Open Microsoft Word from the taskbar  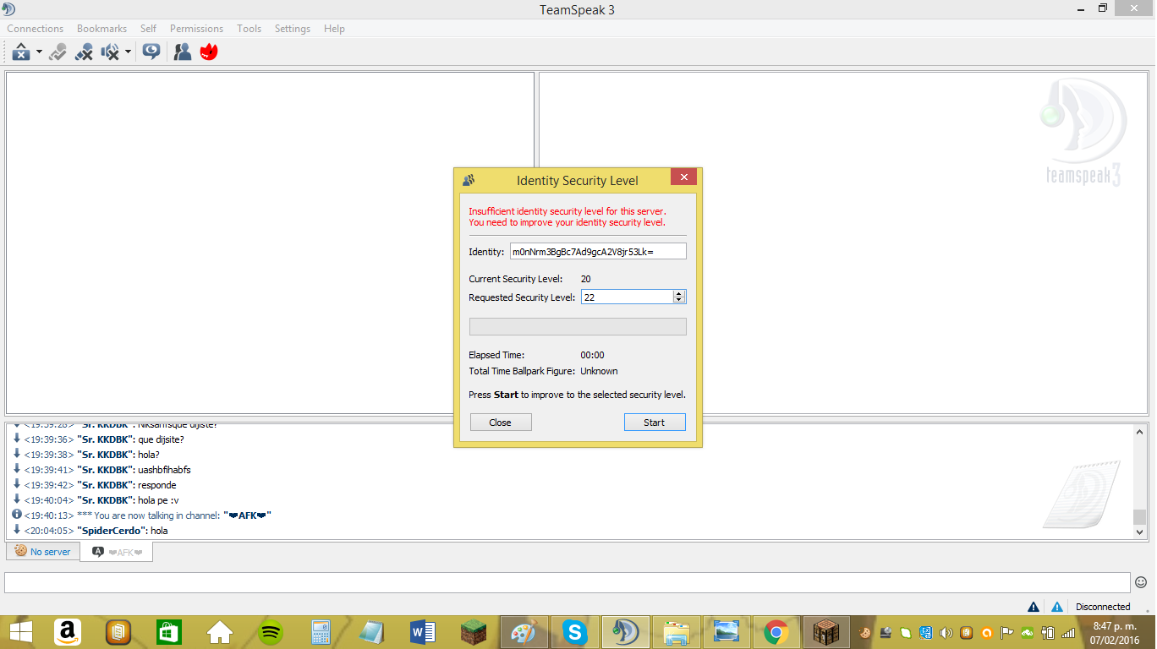coord(423,632)
